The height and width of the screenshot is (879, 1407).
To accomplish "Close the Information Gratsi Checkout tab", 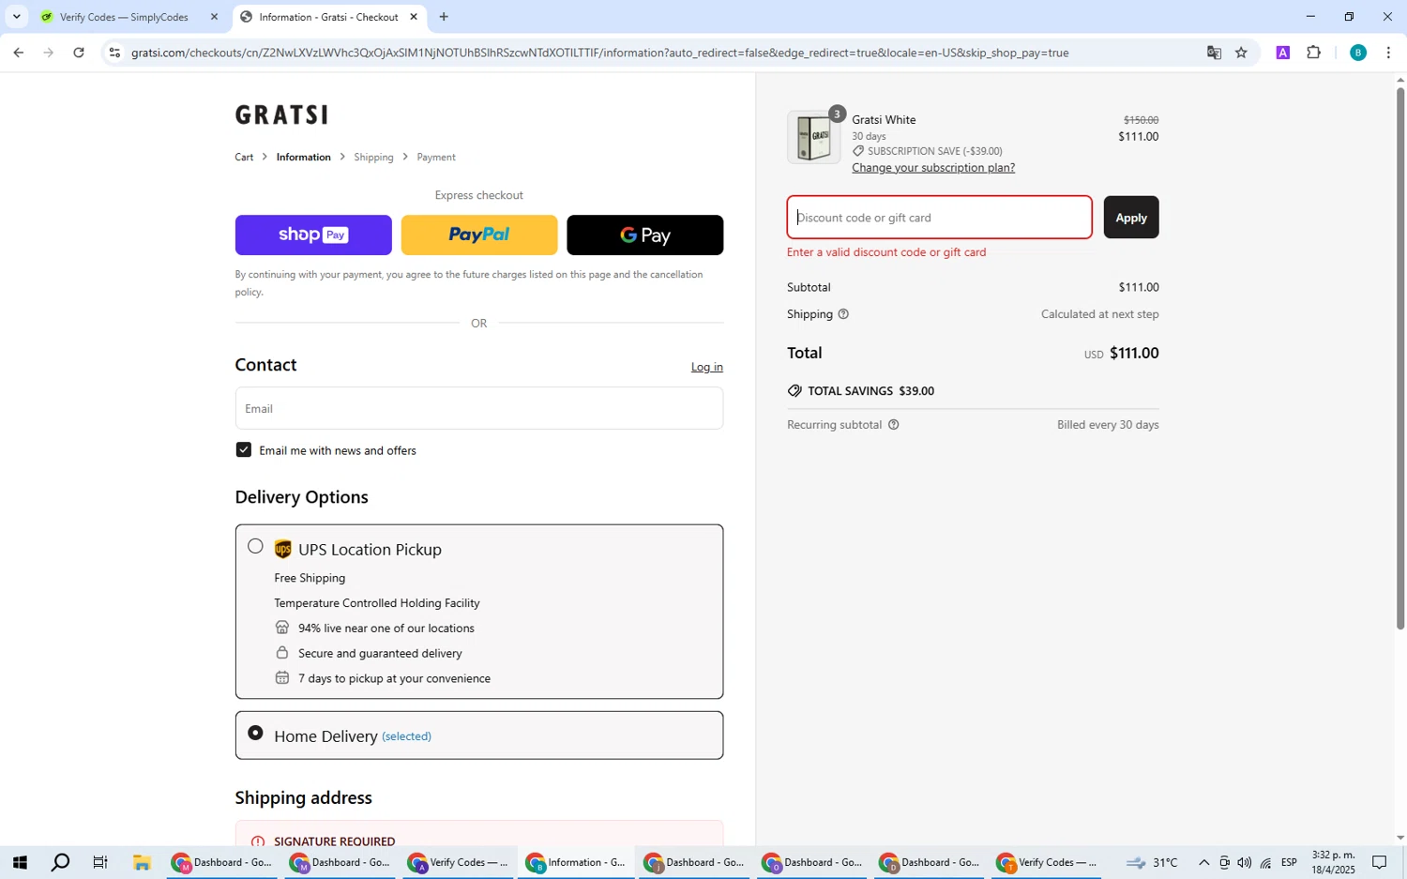I will 414,17.
